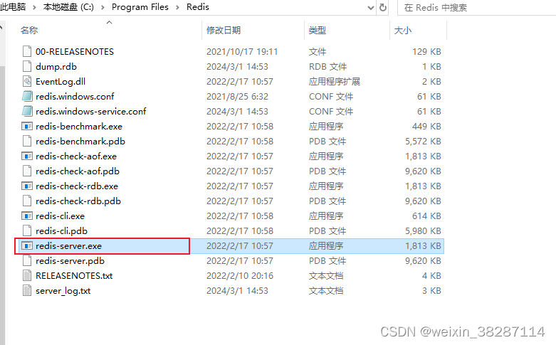Click the redis-check-rdb.exe application icon
This screenshot has width=556, height=345.
tap(27, 186)
